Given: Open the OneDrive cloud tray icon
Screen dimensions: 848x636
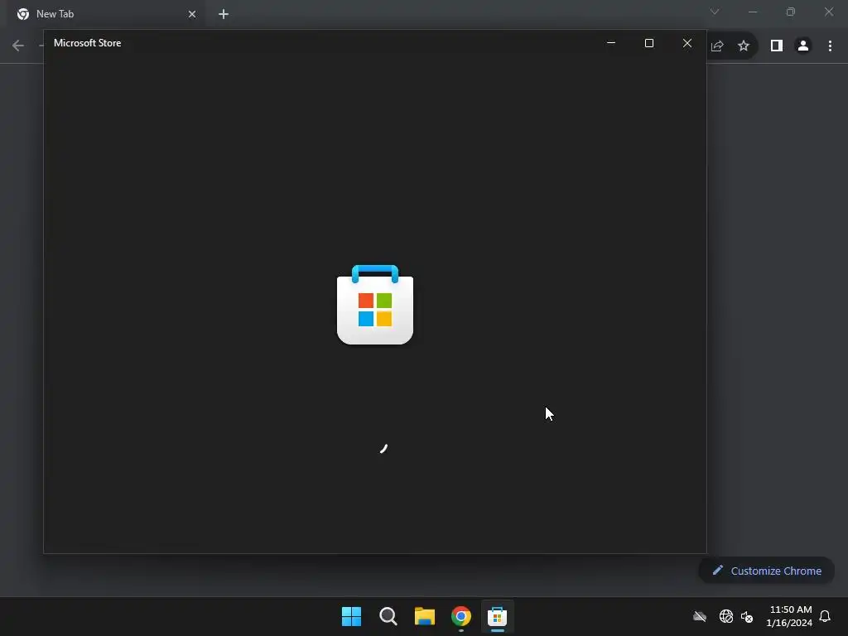Looking at the screenshot, I should point(700,616).
